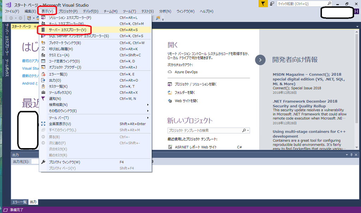Open the ツール(T) menu
361x213 pixels.
click(x=129, y=11)
